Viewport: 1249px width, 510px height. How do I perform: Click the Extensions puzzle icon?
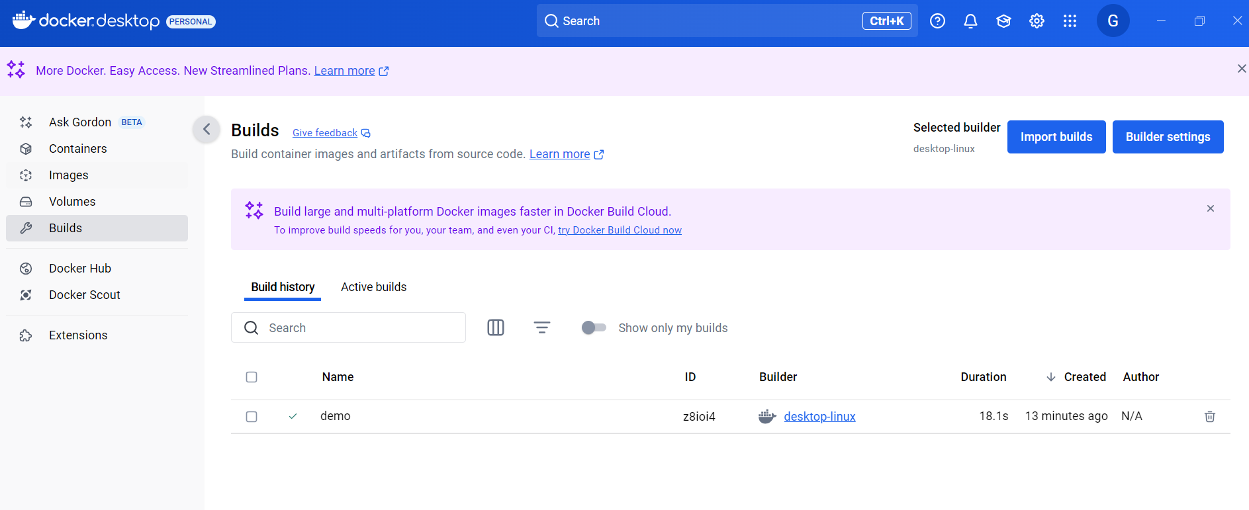point(26,335)
